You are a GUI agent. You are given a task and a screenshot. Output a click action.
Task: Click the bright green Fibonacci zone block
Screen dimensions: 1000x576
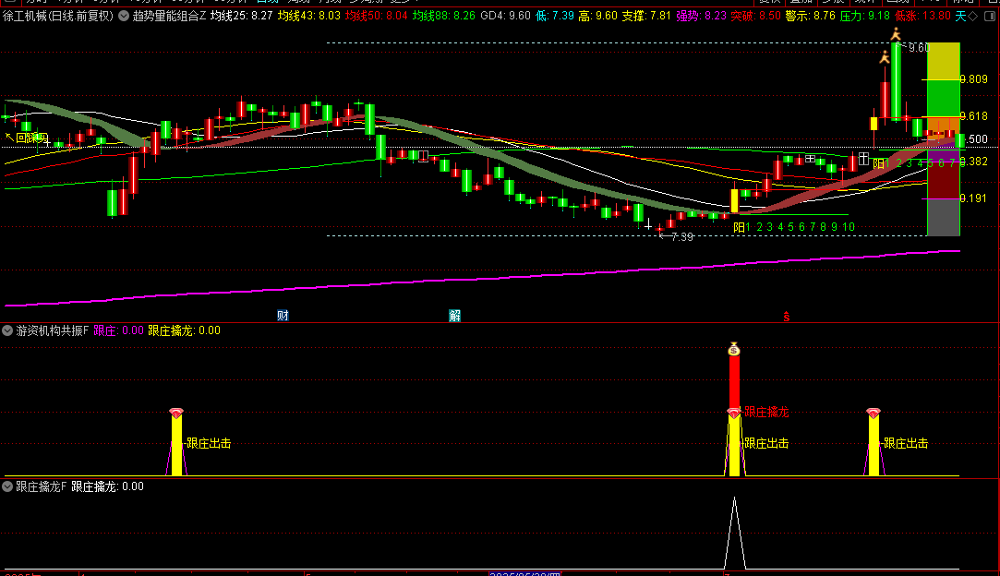pos(944,98)
